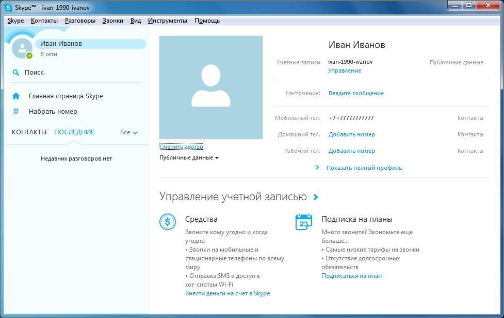Open the Все filter dropdown
The width and height of the screenshot is (504, 318).
click(x=128, y=132)
